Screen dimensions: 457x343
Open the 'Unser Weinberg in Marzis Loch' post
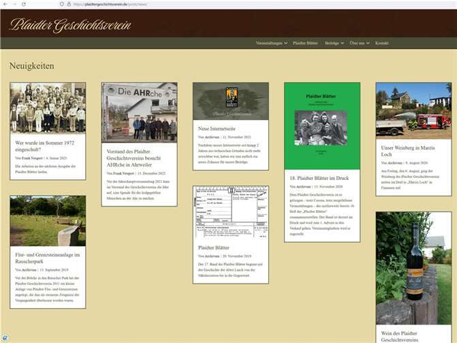(x=408, y=151)
